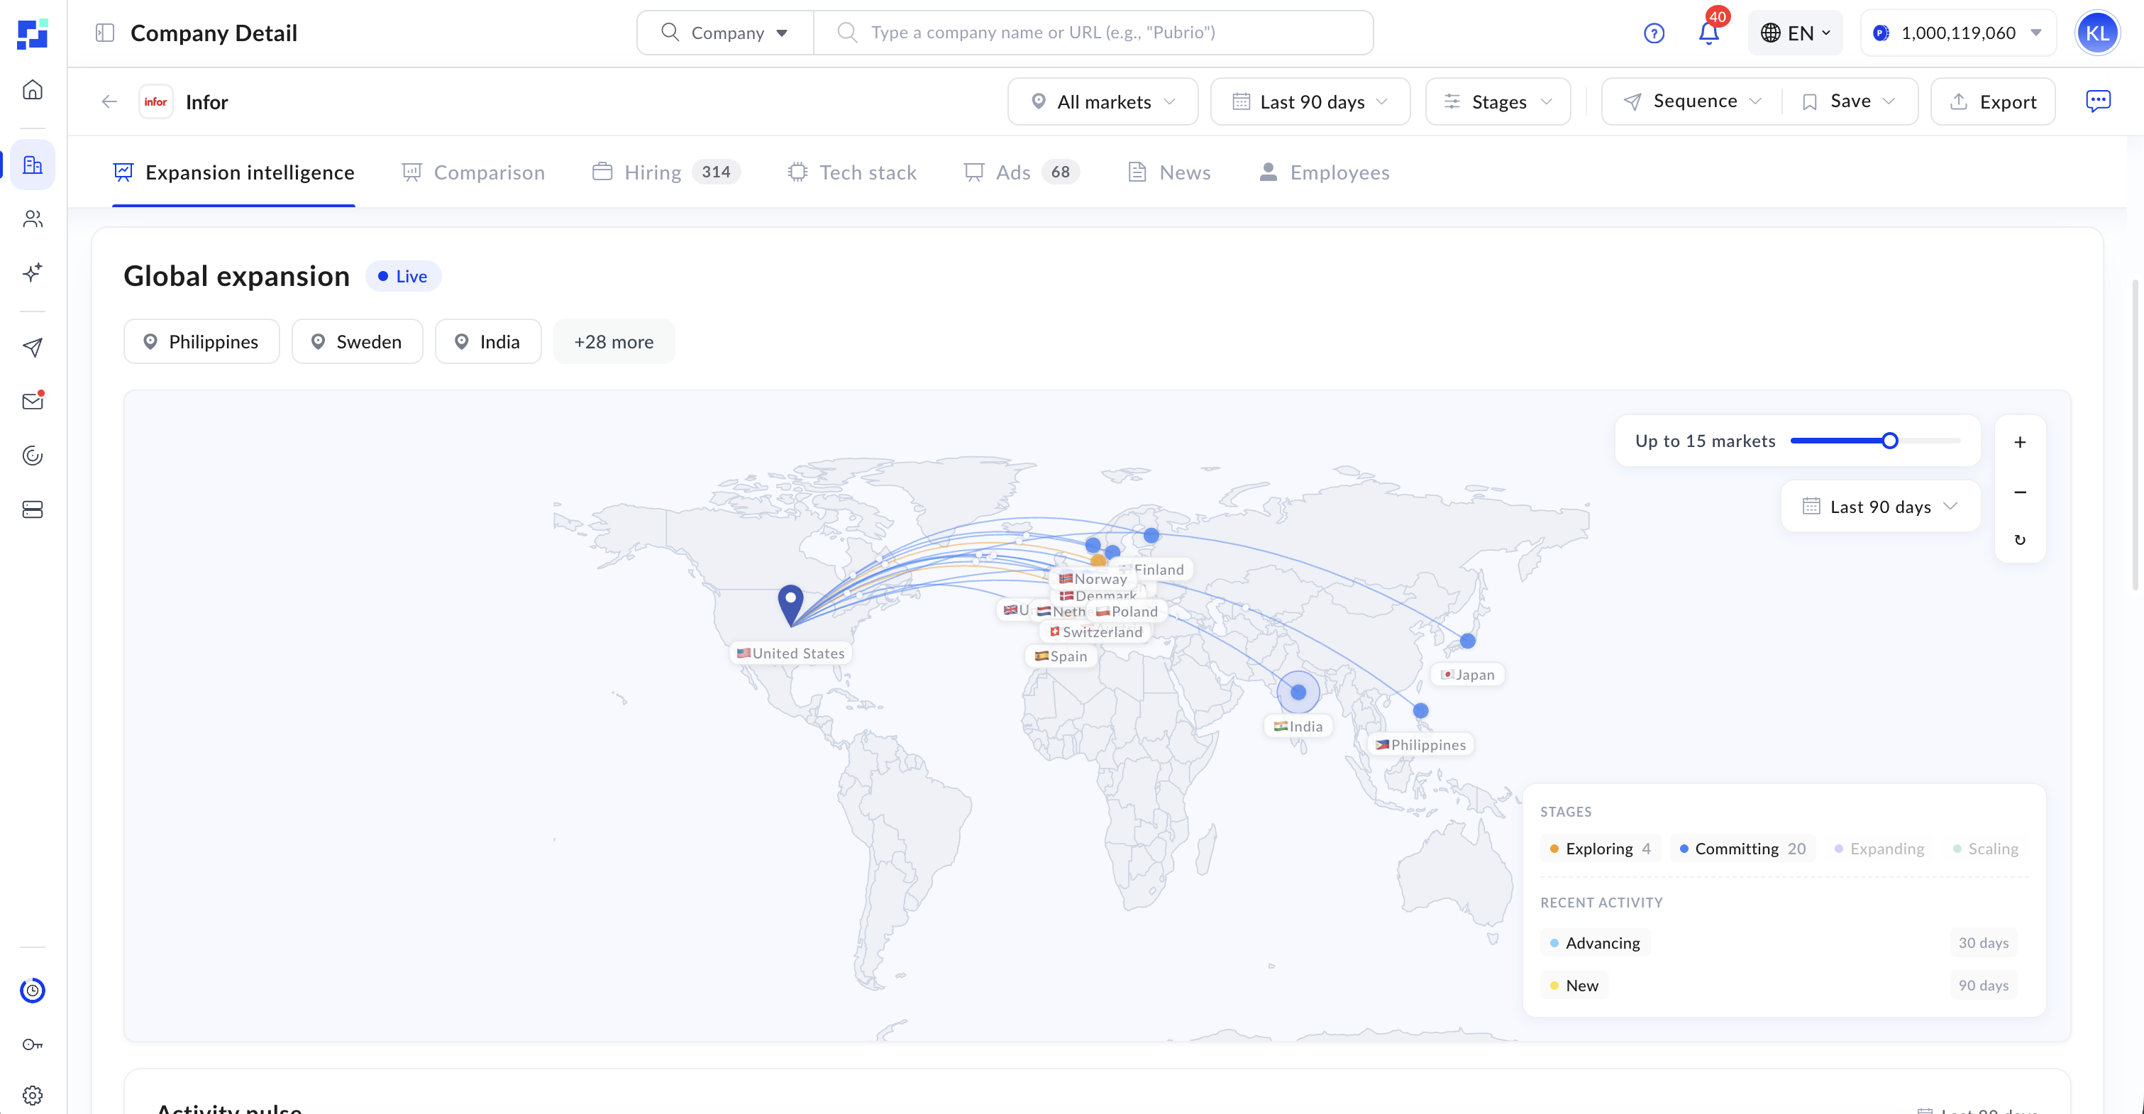Toggle the Expanding stage filter

tap(1879, 849)
